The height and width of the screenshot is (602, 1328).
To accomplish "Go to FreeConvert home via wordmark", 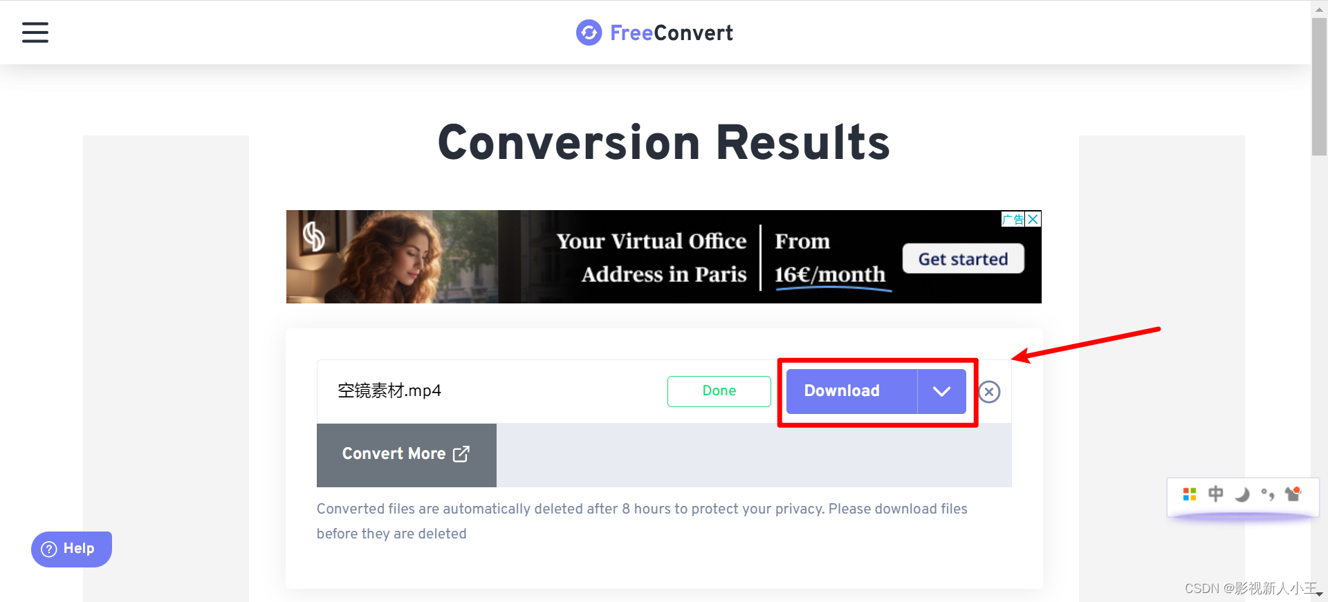I will point(671,32).
